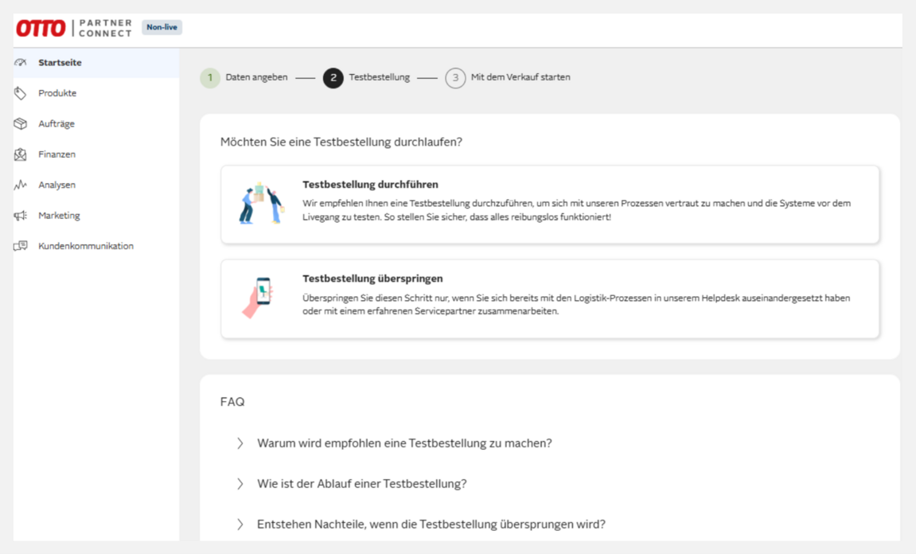Select the 'Testbestellung durchführen' option card
Screen dimensions: 916x554
[x=550, y=202]
